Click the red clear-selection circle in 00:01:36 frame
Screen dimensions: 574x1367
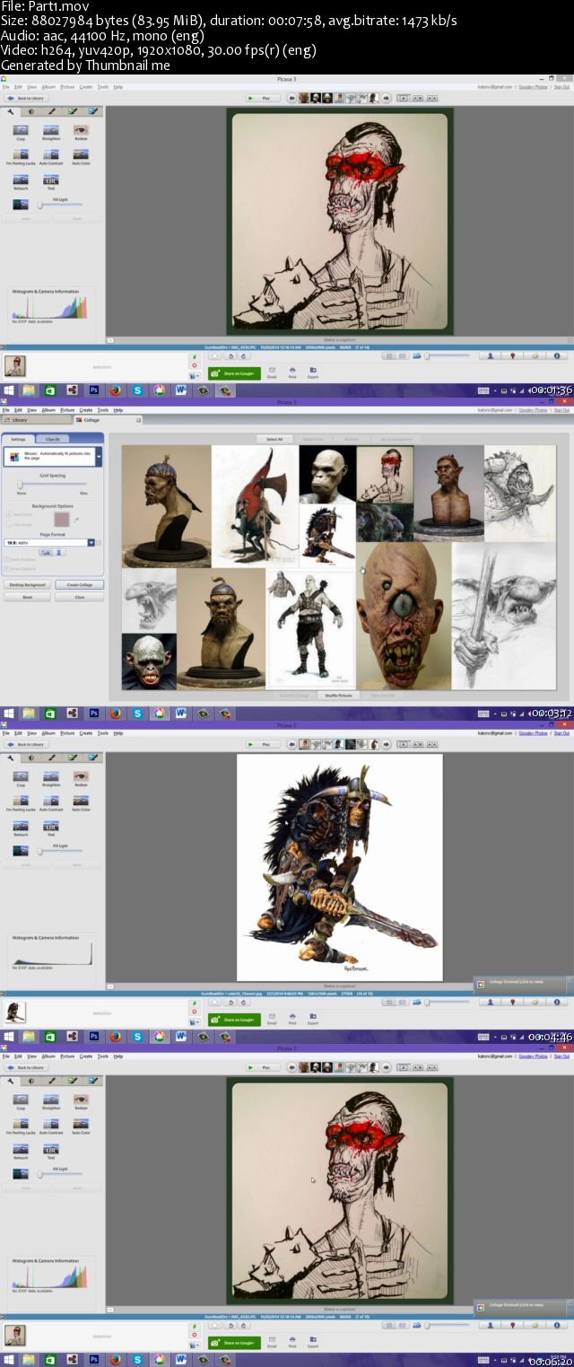tap(195, 366)
